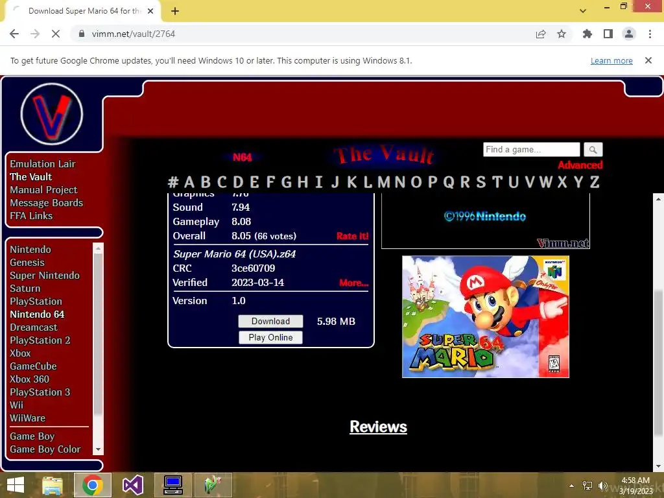
Task: Bookmark this tab with the star icon
Action: coord(562,34)
